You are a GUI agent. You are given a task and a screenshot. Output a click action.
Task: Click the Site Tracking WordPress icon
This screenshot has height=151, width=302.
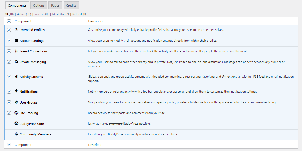click(x=16, y=113)
